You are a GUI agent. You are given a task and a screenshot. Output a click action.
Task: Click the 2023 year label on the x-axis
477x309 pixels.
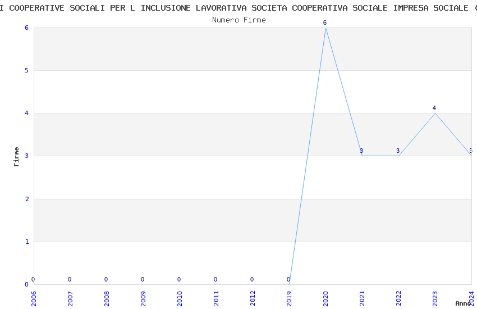[x=435, y=298]
